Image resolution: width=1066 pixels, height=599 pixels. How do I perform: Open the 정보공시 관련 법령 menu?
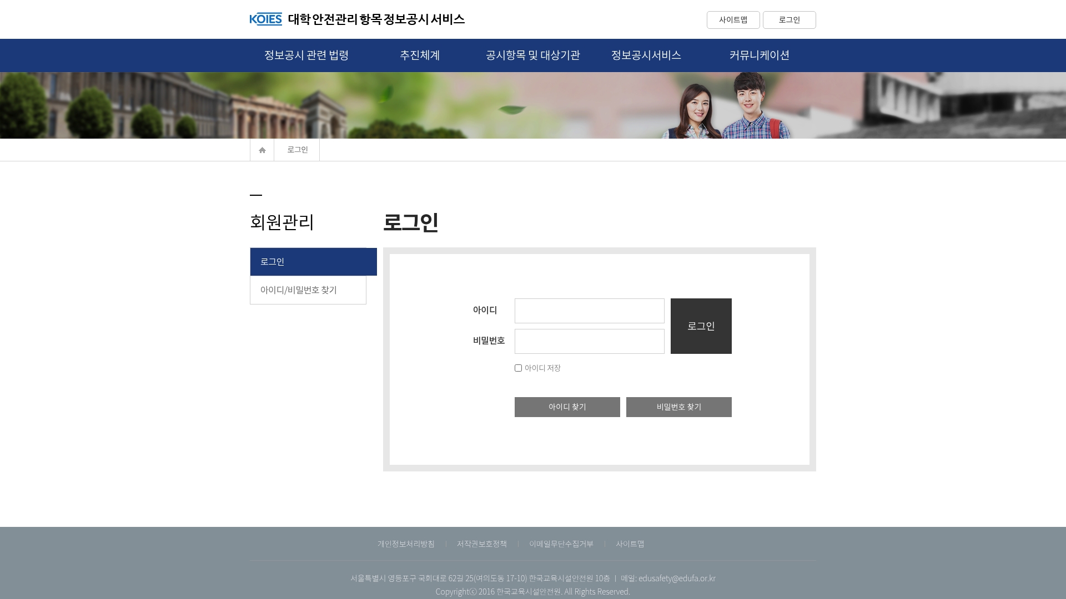(306, 55)
